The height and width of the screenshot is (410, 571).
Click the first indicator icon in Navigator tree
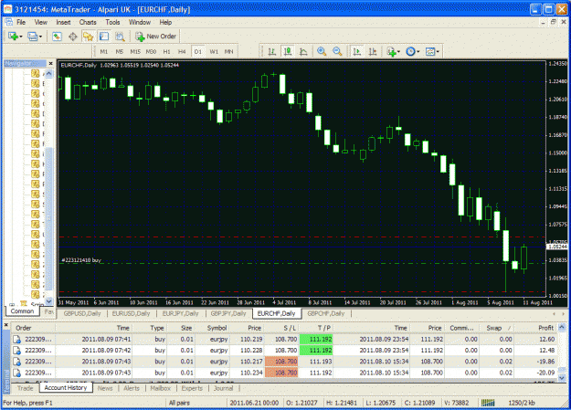(36, 74)
